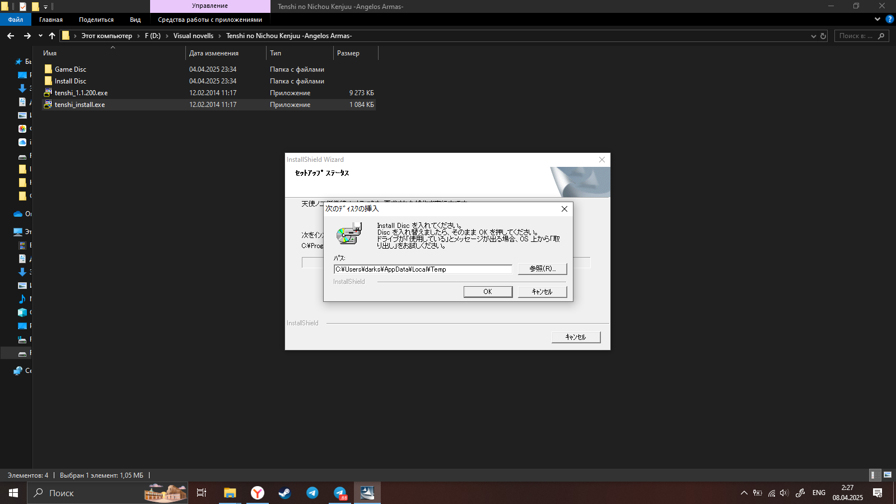Click Properties icon in quick access toolbar

pyautogui.click(x=23, y=7)
